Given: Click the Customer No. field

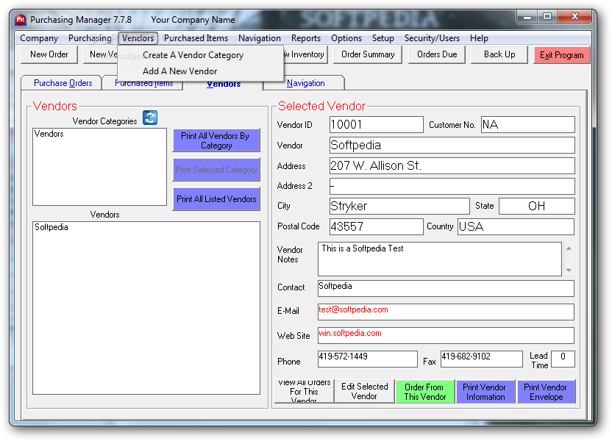Looking at the screenshot, I should tap(527, 125).
